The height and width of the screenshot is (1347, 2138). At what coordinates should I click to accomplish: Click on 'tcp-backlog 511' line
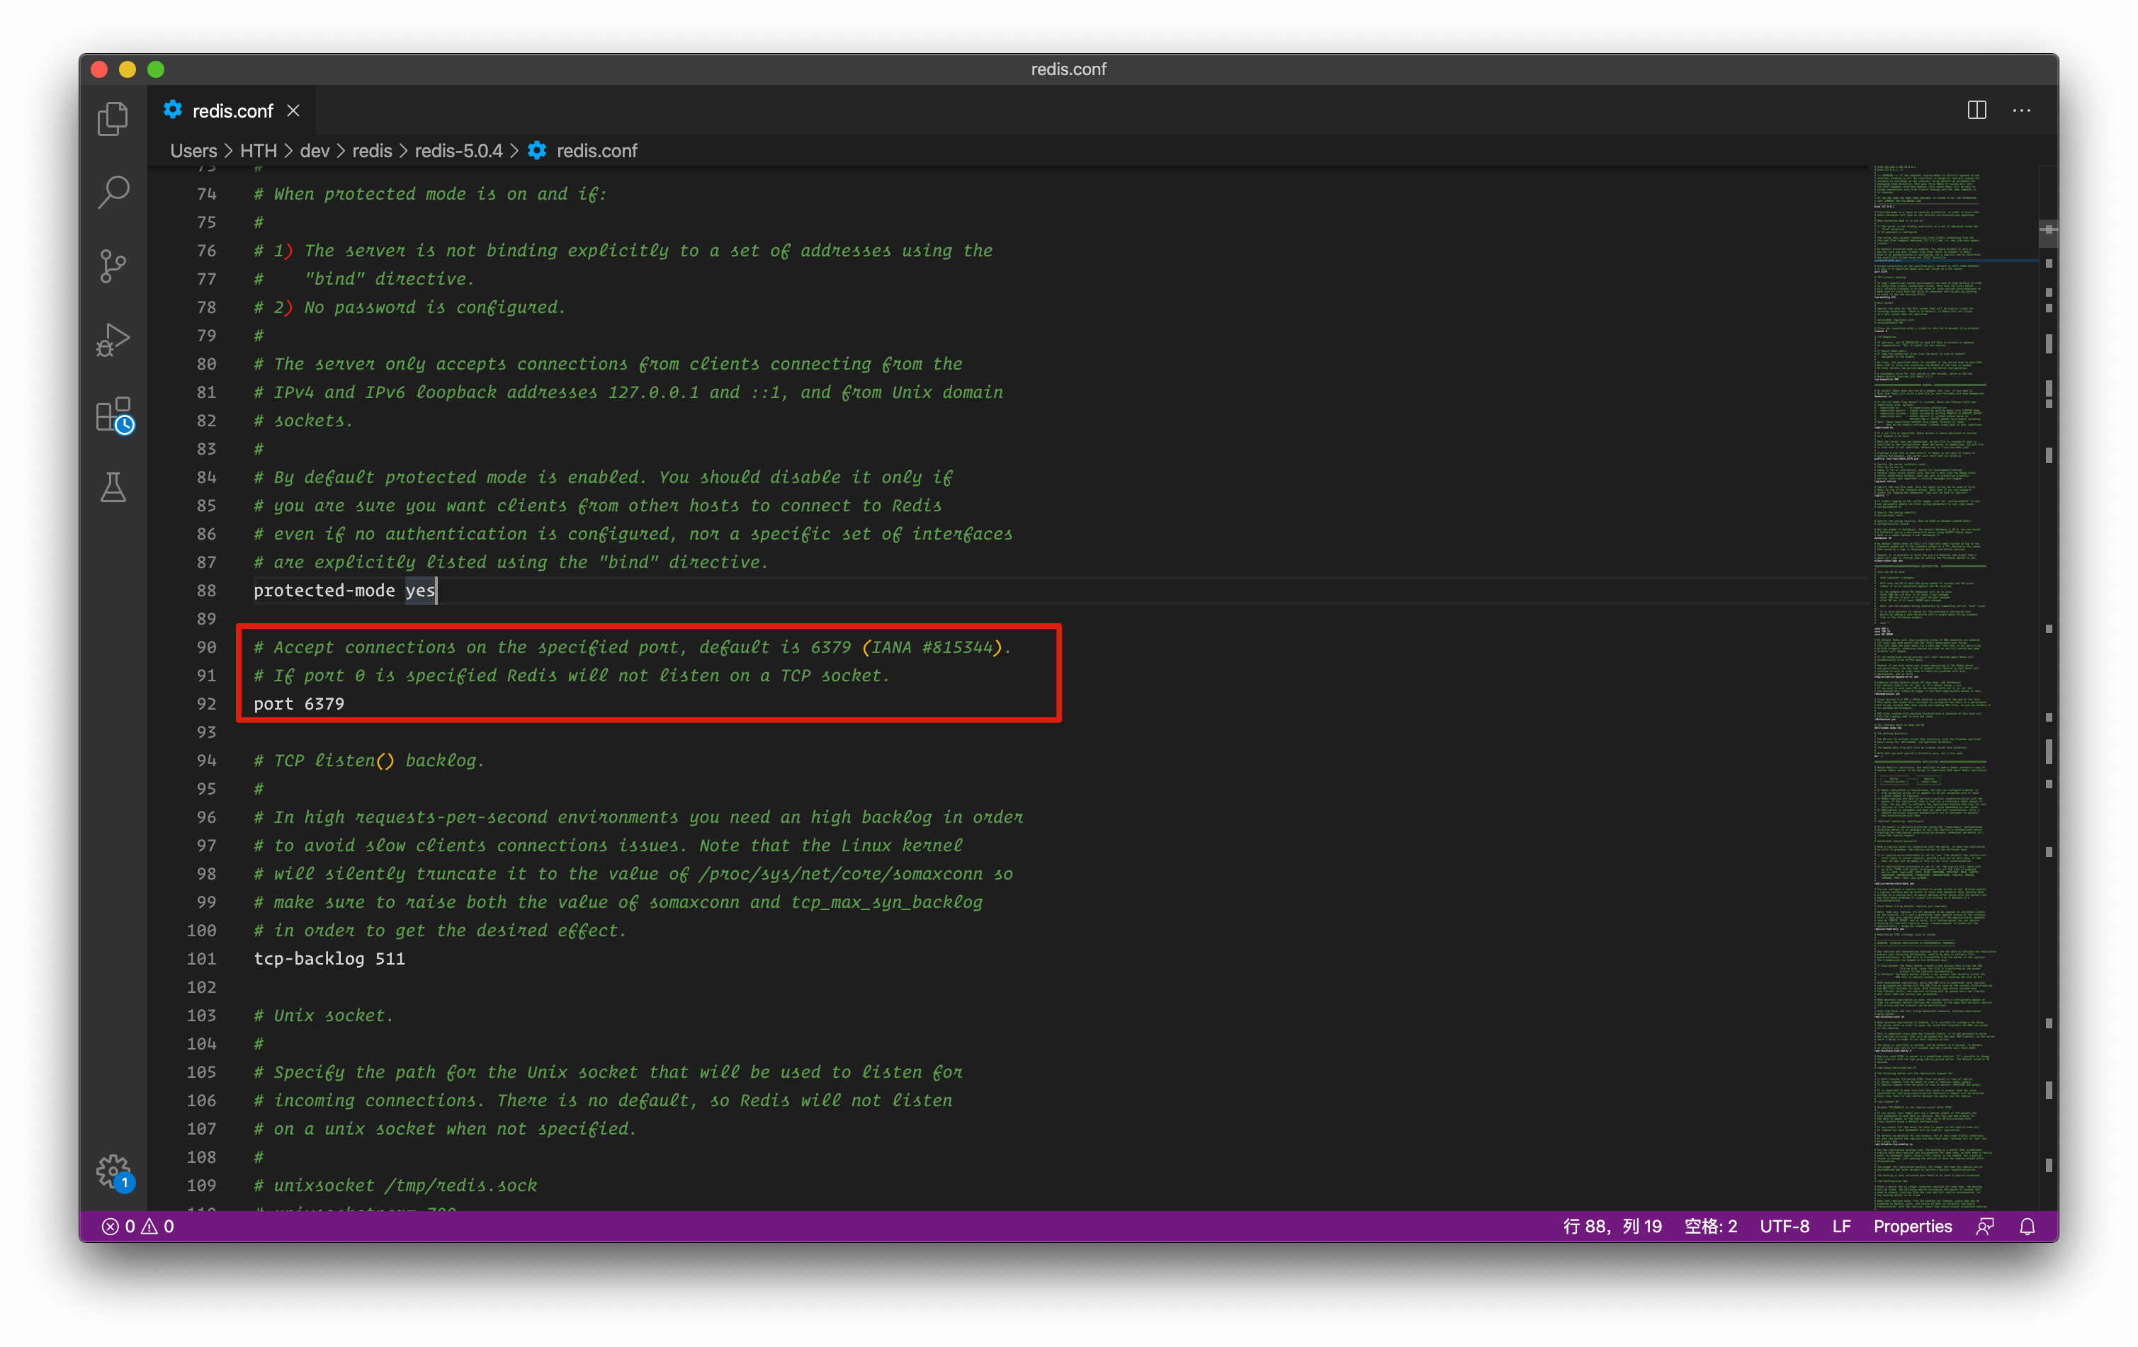329,958
